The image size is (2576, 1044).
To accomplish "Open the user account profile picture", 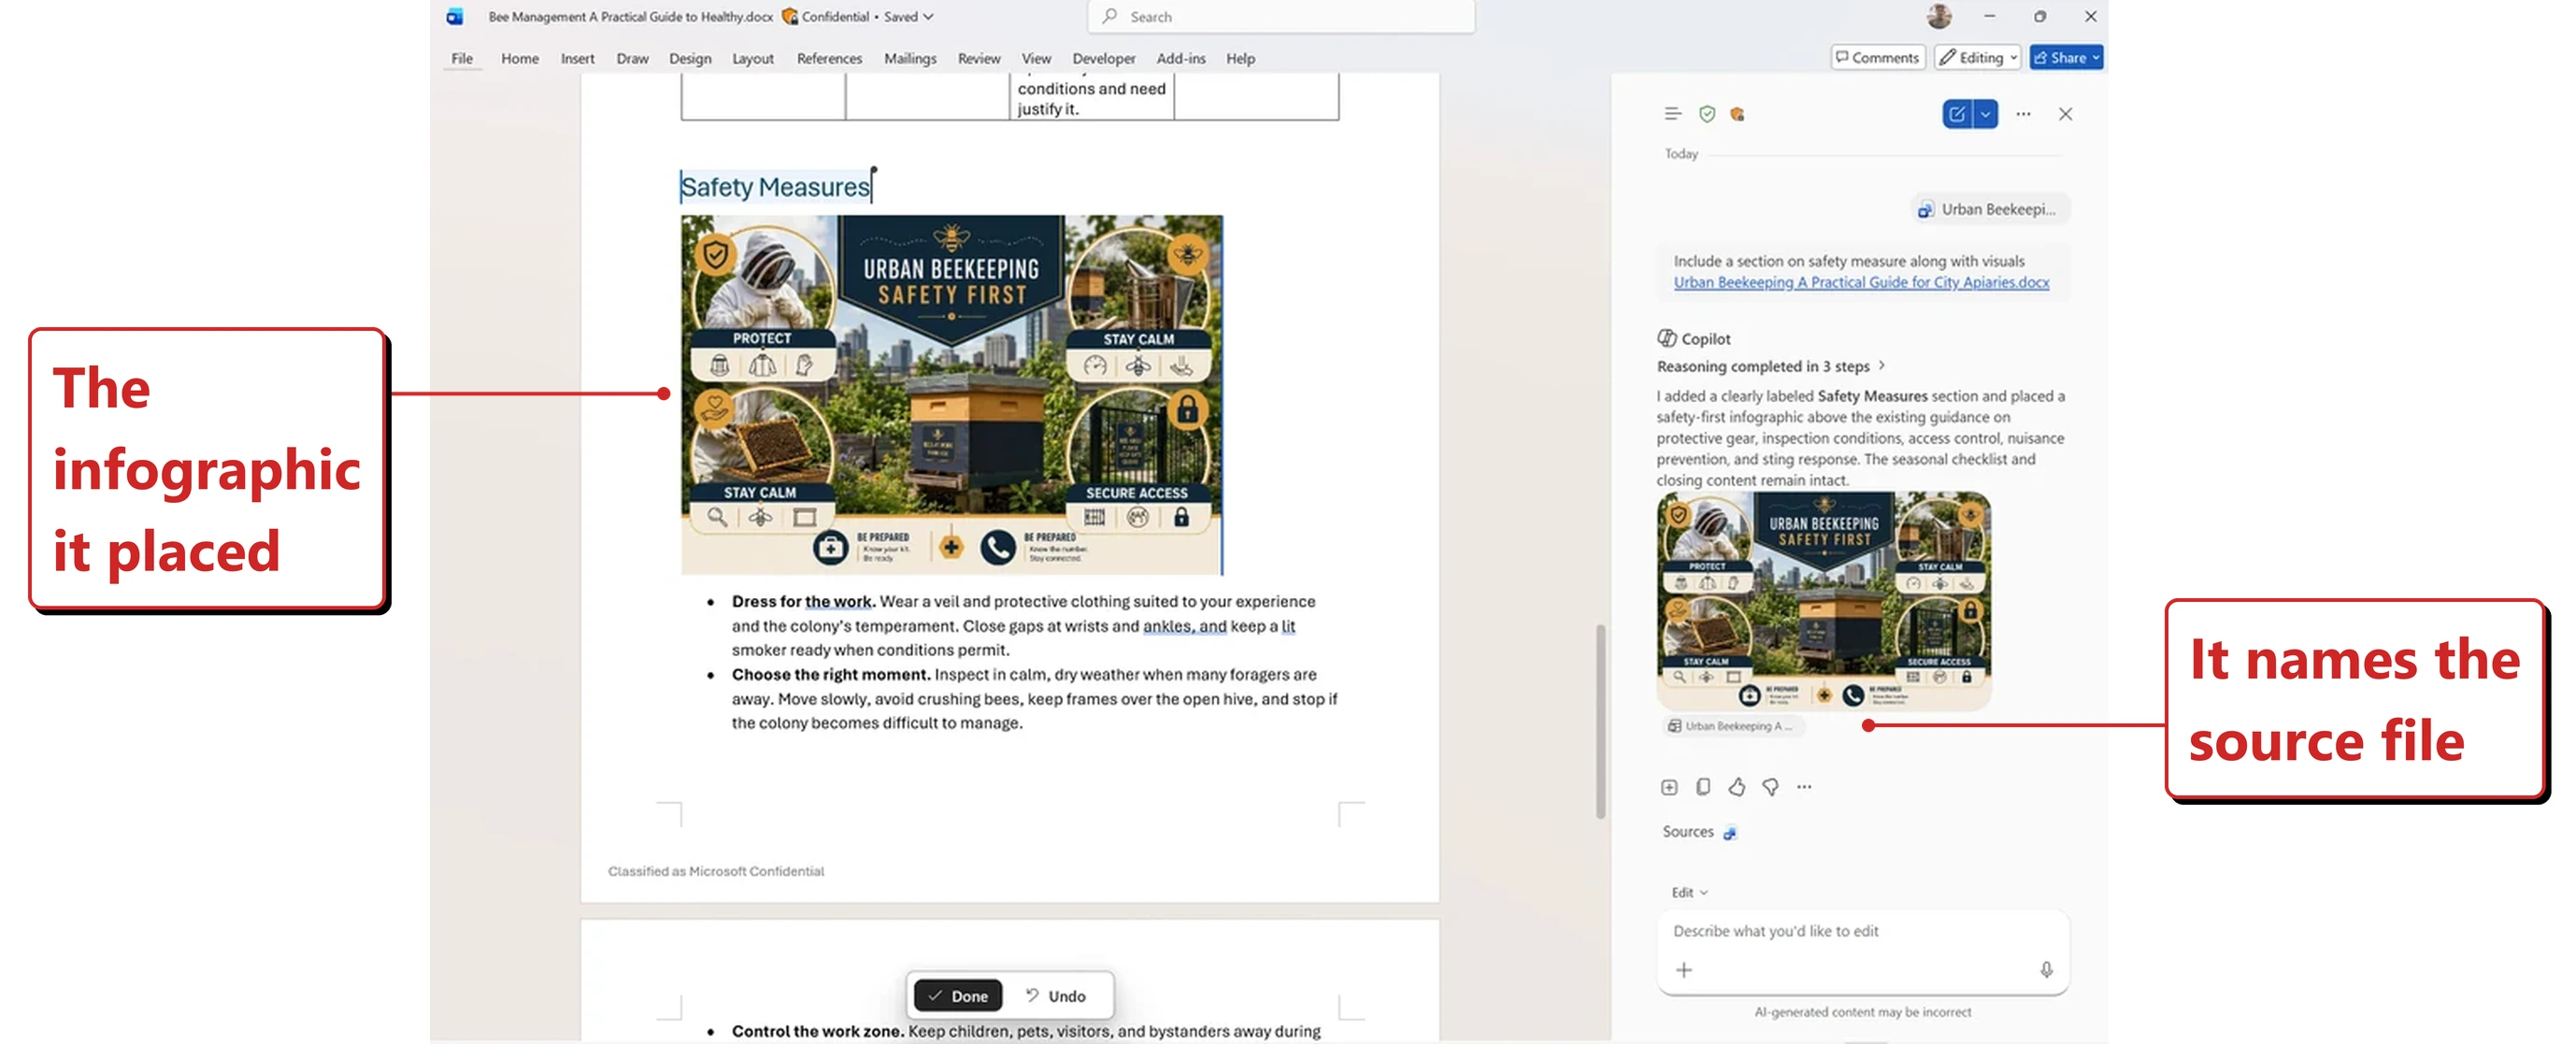I will click(1939, 16).
